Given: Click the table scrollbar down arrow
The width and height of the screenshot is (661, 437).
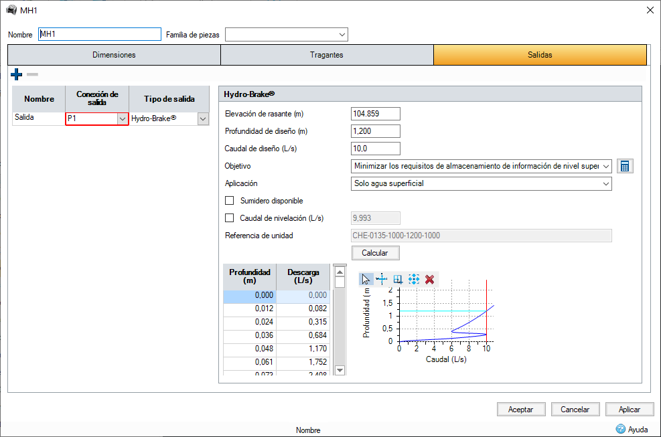Looking at the screenshot, I should (x=340, y=370).
